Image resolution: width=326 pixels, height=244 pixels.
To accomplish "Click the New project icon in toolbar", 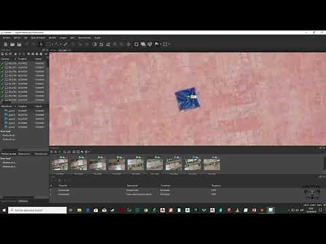I will (5, 44).
